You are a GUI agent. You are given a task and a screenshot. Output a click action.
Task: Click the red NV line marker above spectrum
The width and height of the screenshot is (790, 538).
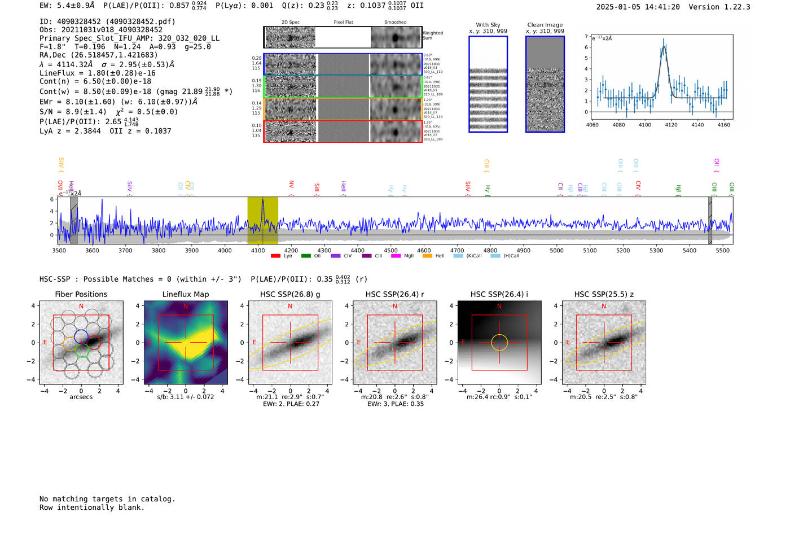click(291, 187)
